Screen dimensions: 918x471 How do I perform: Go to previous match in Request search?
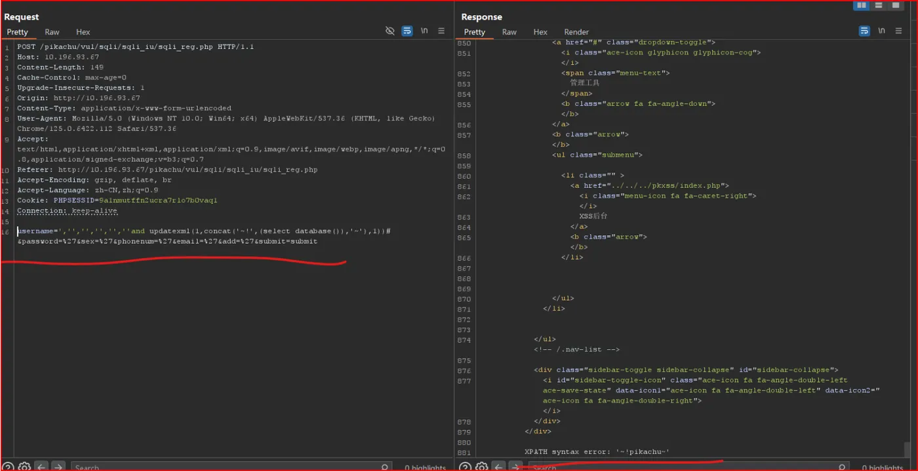click(41, 467)
